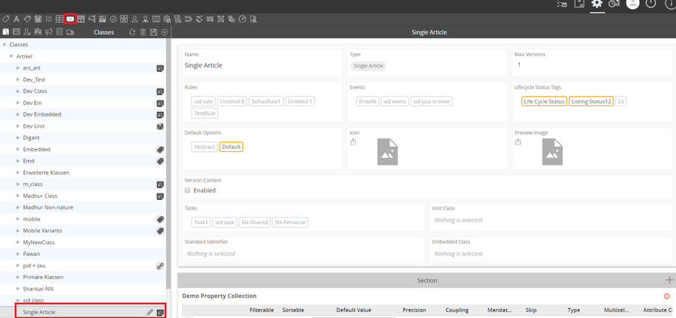Select the 'pid + sku' class row

click(83, 266)
